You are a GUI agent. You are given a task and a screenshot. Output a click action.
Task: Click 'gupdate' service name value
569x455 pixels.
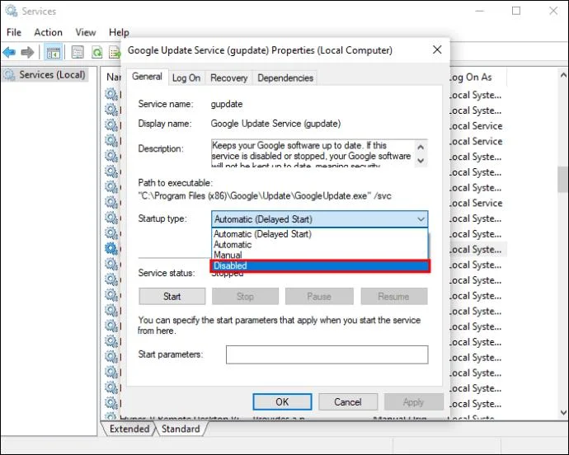pyautogui.click(x=227, y=104)
